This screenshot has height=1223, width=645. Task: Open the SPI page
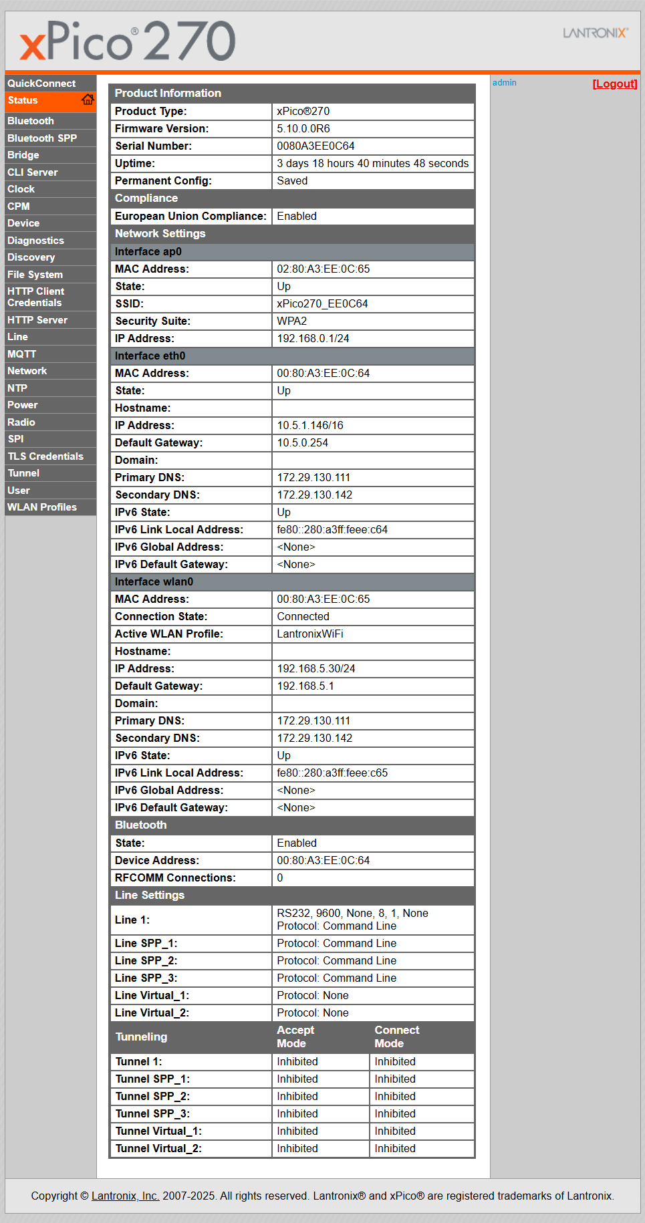pyautogui.click(x=51, y=439)
